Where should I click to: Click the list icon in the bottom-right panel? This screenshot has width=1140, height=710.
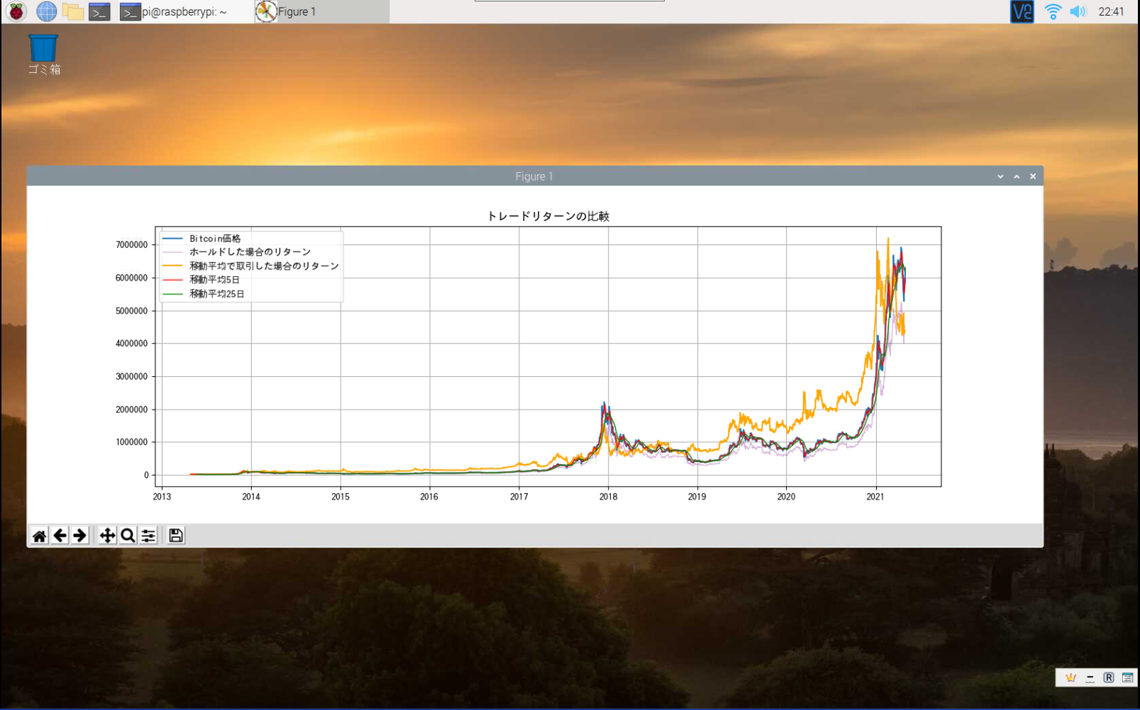point(1127,678)
